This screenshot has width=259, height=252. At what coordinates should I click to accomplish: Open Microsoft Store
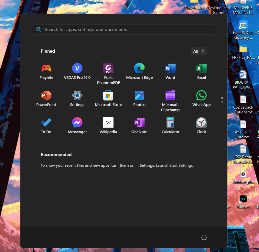[x=108, y=99]
